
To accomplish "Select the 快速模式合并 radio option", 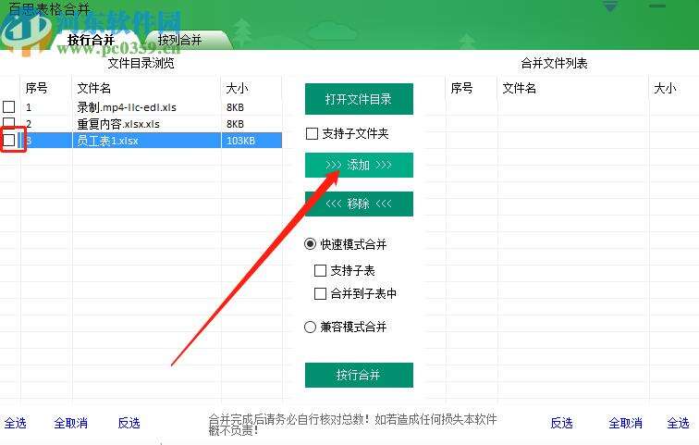I will coord(310,244).
